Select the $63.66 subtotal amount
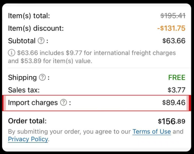The width and height of the screenshot is (194, 154). (174, 41)
